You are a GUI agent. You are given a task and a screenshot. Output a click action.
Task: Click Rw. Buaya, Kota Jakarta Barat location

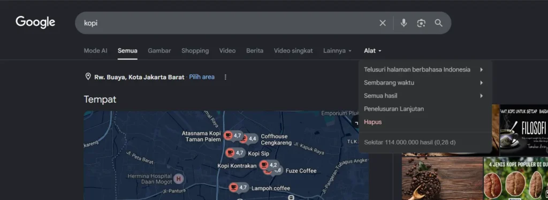point(139,77)
